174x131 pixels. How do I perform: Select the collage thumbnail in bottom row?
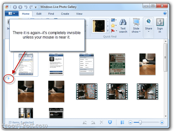point(26,113)
